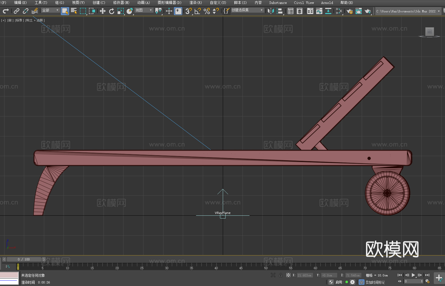Image resolution: width=445 pixels, height=286 pixels.
Task: Click the 0 / 100 time slider
Action: tap(24, 259)
